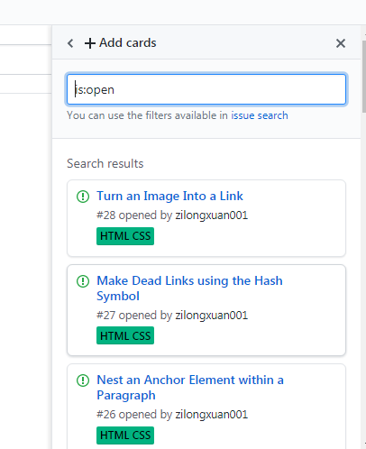Click zilongxuan001 author on issue #28

pos(212,215)
